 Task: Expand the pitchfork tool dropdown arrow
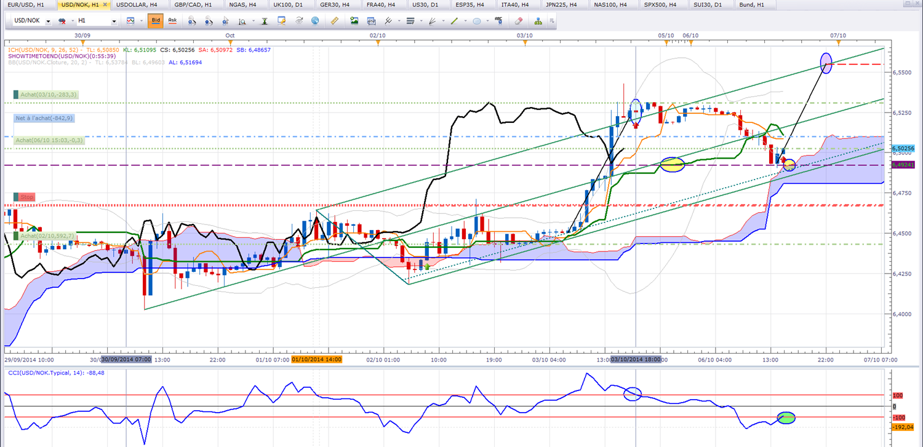pos(399,21)
